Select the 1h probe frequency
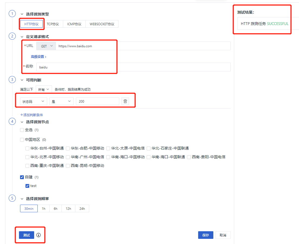299x244 pixels. pos(44,208)
